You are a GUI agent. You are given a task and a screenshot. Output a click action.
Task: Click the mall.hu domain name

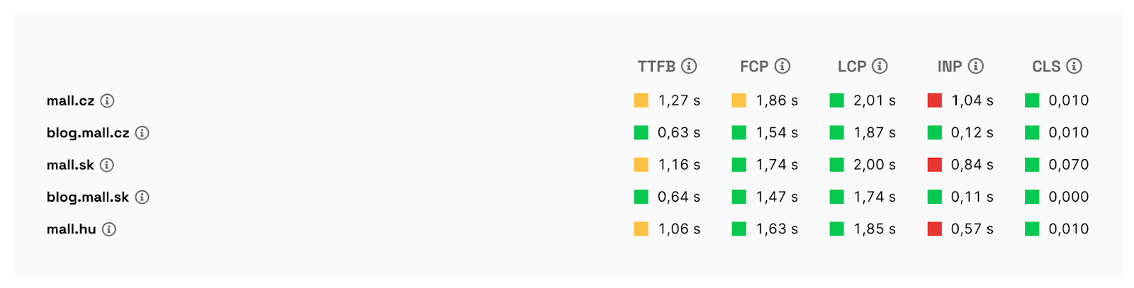tap(71, 229)
